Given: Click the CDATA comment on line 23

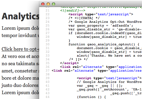Looking at the screenshot, I should coord(84,18).
